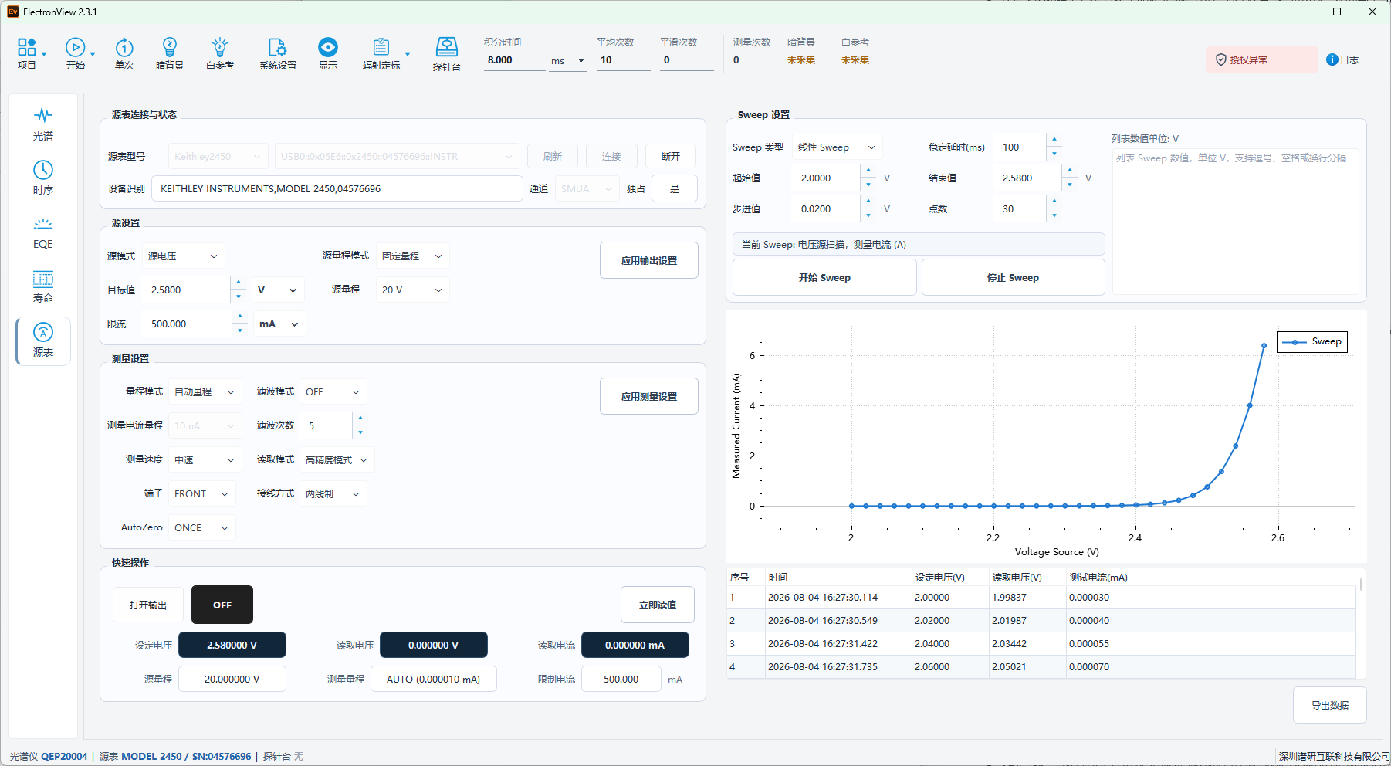Viewport: 1391px width, 766px height.
Task: Click the 积分时间 8.000 input field
Action: coord(514,60)
